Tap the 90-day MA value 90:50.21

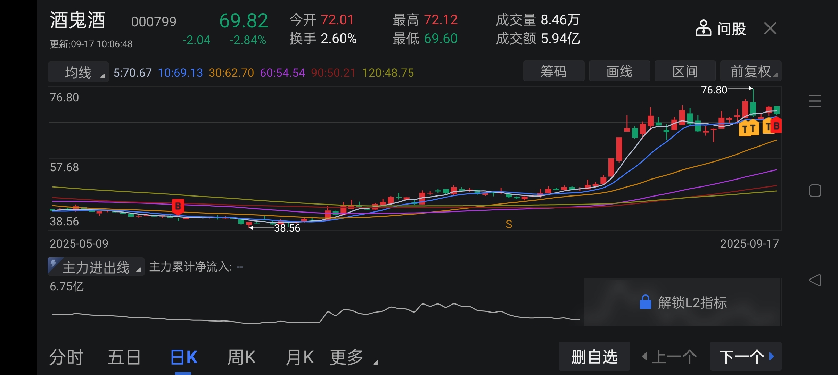click(x=334, y=73)
